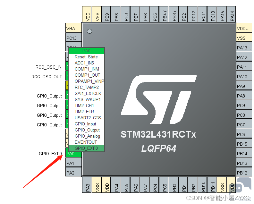The image size is (254, 204).
Task: Click the PB0 pin on bottom
Action: point(173,185)
